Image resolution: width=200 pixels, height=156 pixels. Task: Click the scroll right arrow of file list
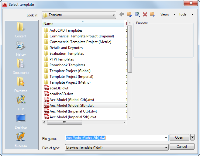(x=125, y=123)
